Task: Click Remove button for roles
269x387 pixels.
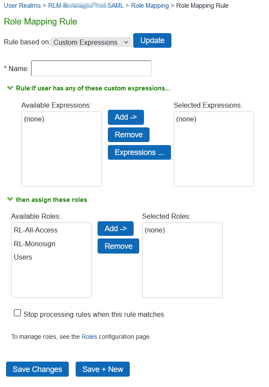Action: coord(118,246)
